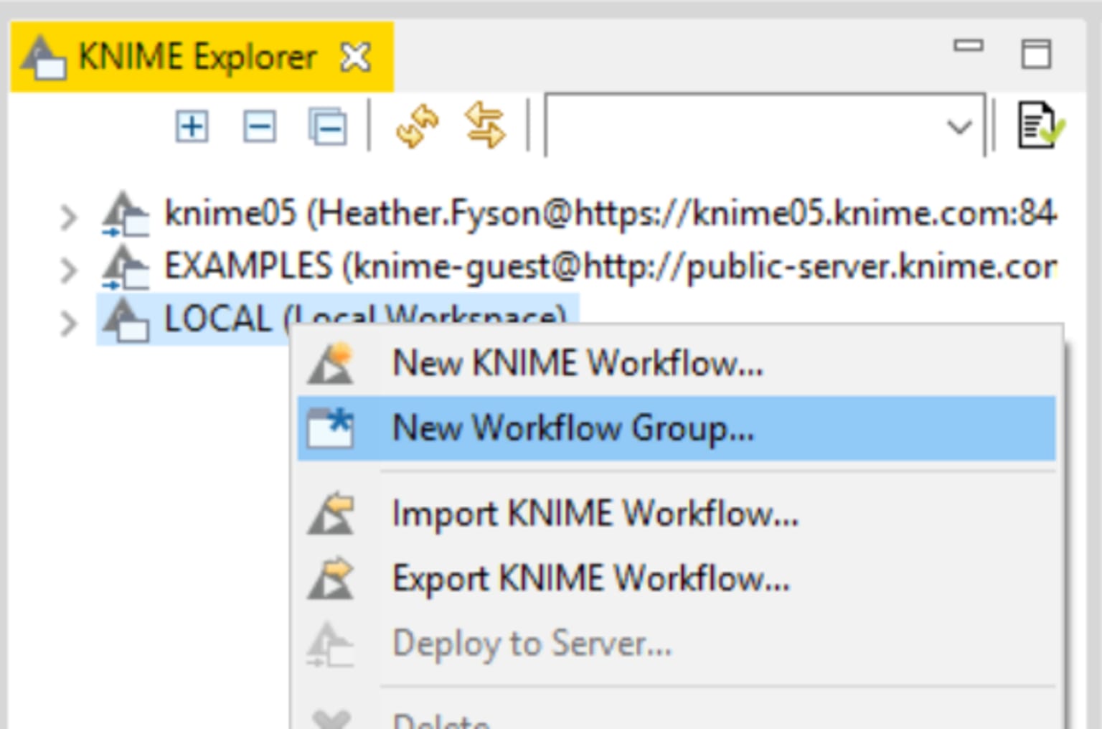Click the LOCAL workspace icon

coord(126,320)
